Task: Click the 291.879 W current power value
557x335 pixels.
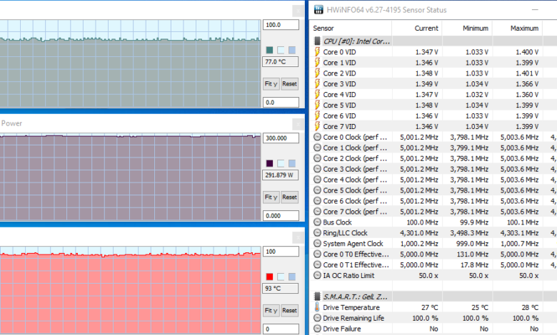Action: click(280, 175)
